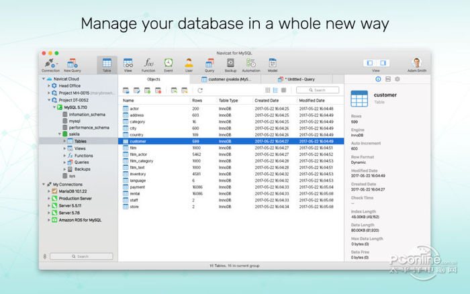This screenshot has height=294, width=470.
Task: Expand the Head Office project node
Action: tap(48, 86)
